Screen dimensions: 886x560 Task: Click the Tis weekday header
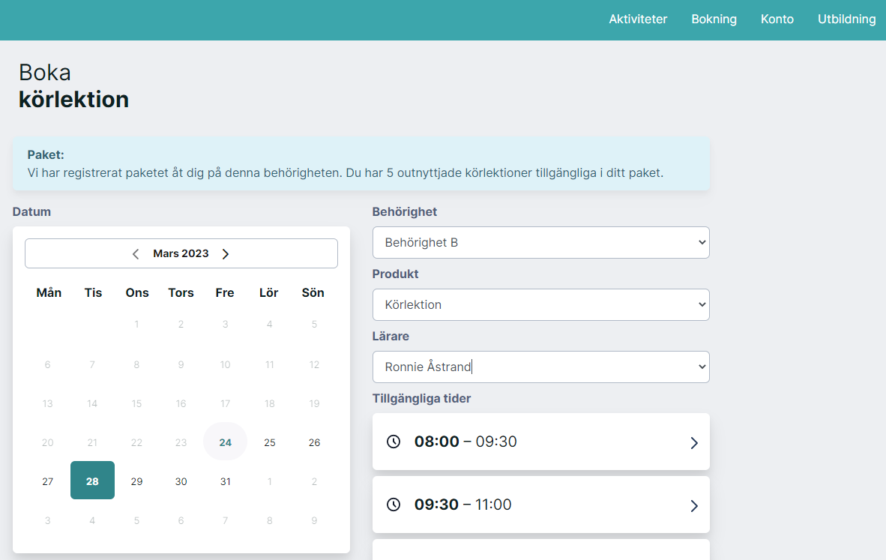(93, 292)
